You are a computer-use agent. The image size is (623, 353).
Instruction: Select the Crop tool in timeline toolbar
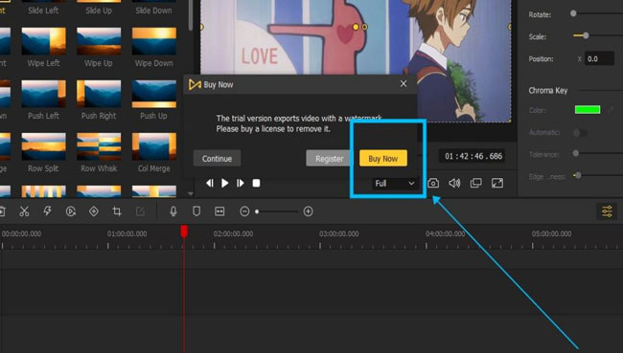(x=117, y=211)
